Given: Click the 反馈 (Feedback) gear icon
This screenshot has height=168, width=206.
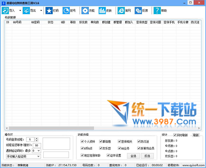Looking at the screenshot, I should (138, 11).
